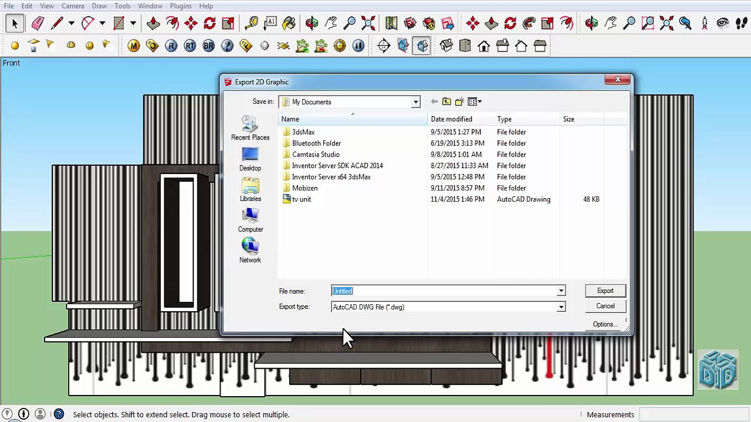Image resolution: width=751 pixels, height=422 pixels.
Task: Activate the Section Plane tool
Action: (384, 46)
